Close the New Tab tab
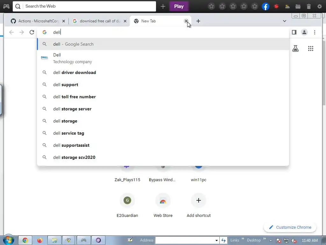This screenshot has width=326, height=245. click(186, 21)
